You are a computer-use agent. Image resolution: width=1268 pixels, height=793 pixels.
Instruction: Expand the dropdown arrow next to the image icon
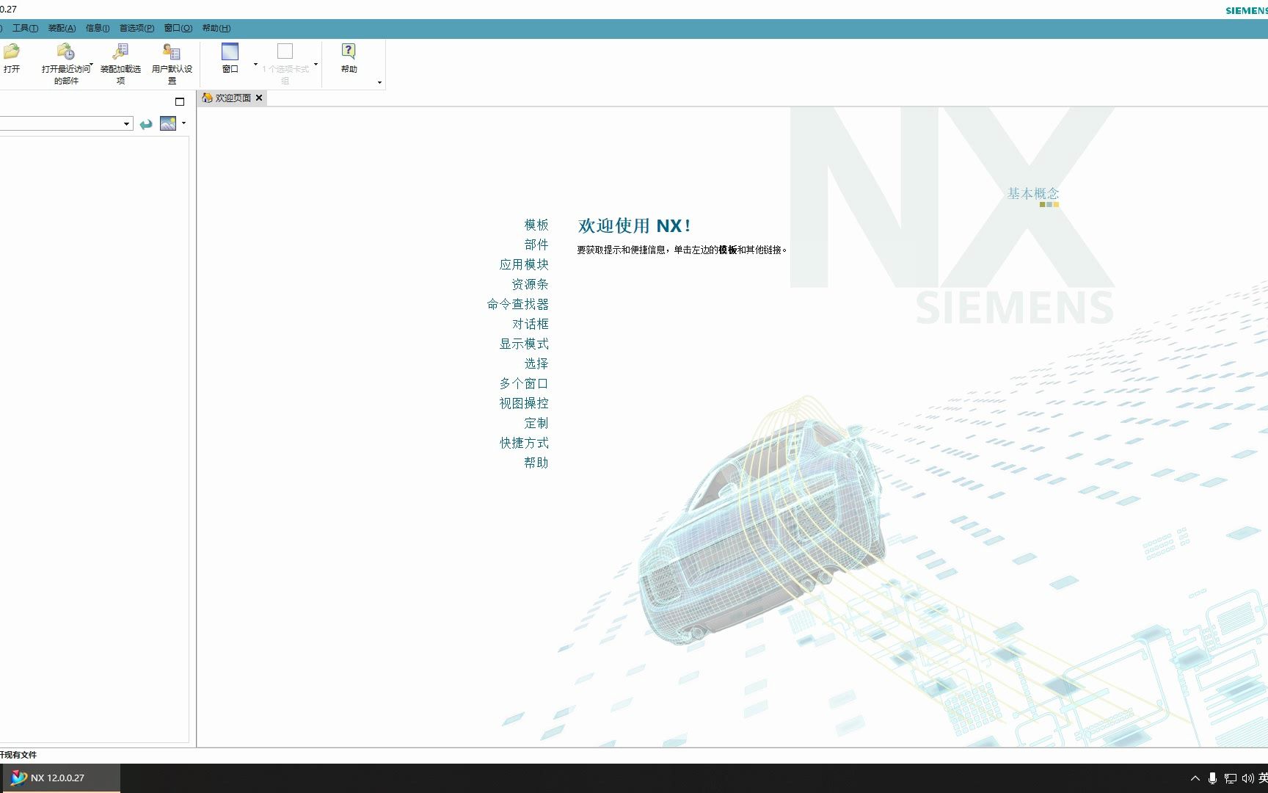[184, 123]
